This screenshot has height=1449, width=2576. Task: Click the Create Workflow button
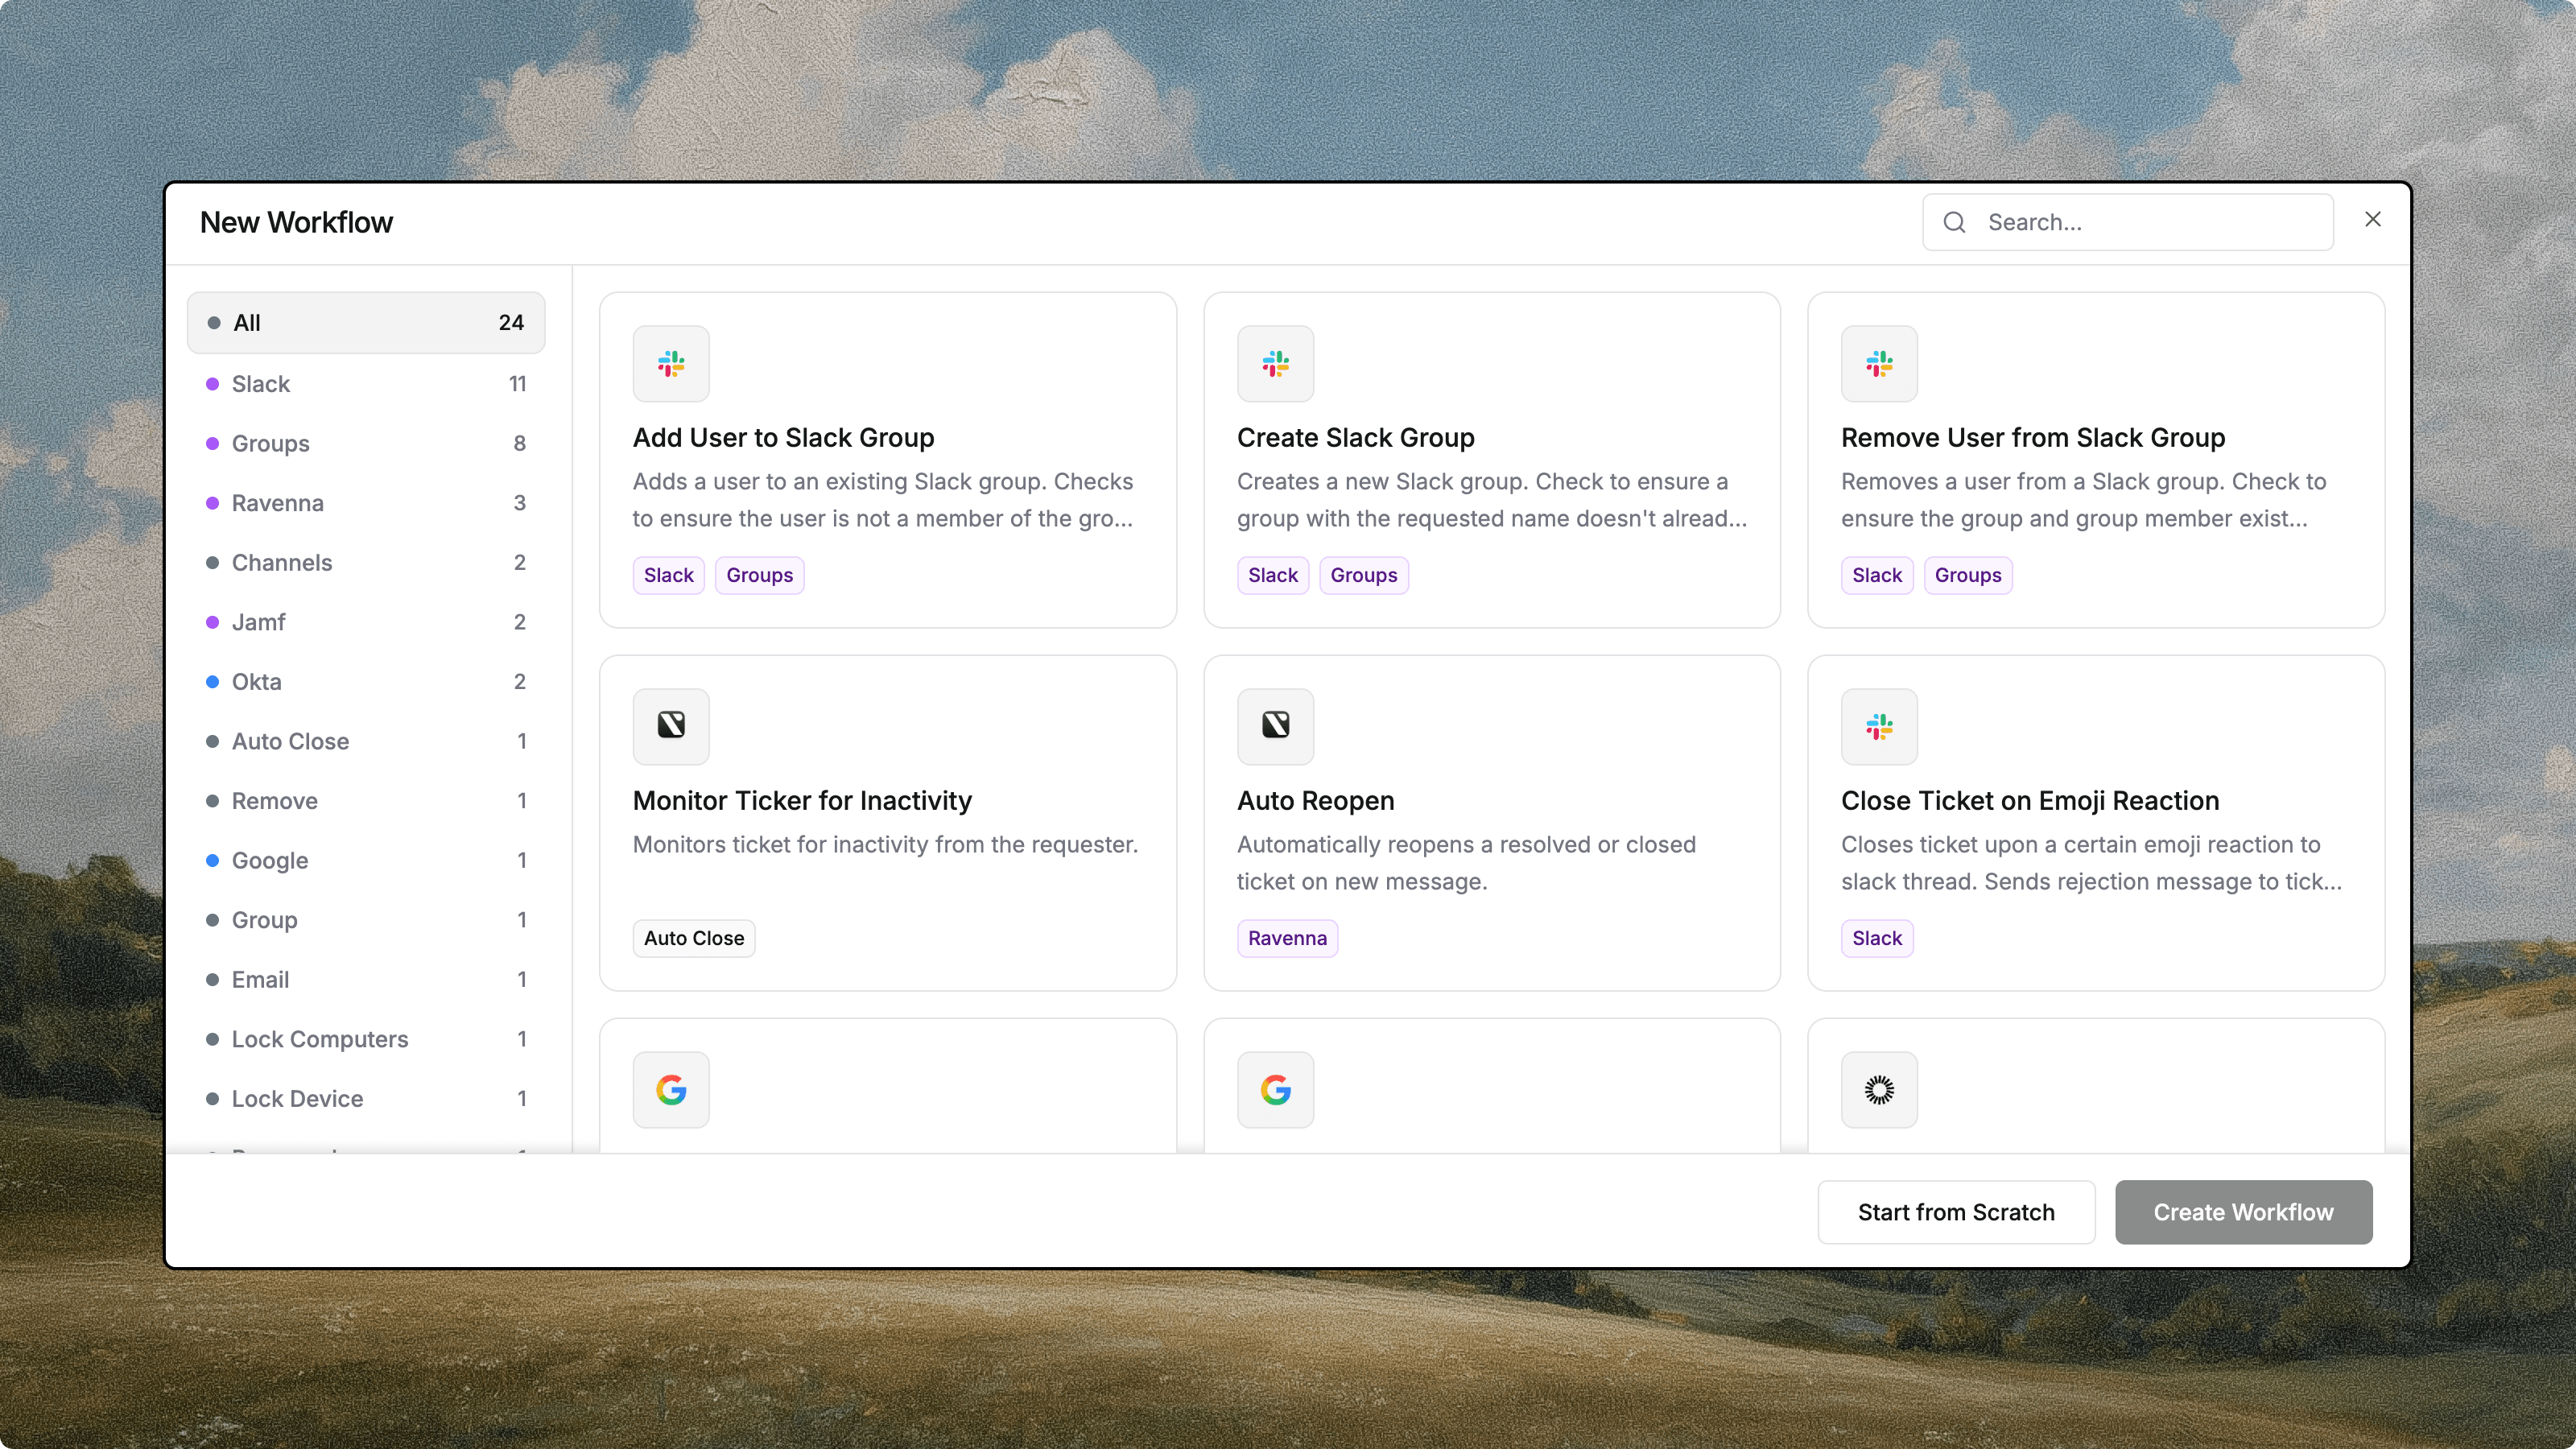(2243, 1212)
